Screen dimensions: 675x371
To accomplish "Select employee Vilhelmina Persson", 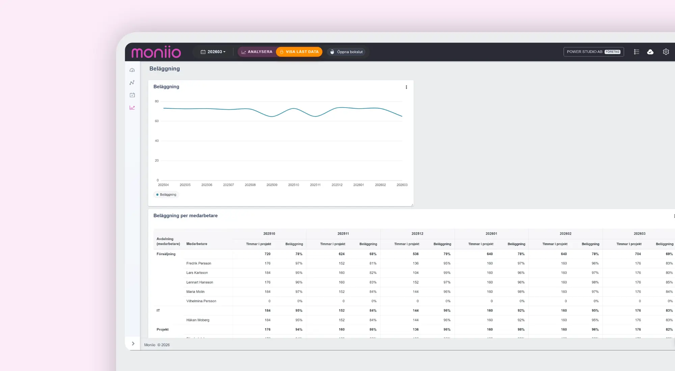I will (x=201, y=301).
